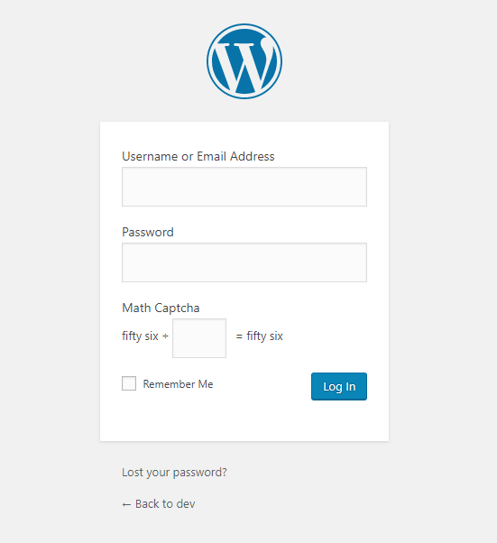This screenshot has height=543, width=497.
Task: Enable the Remember Me checkbox
Action: pyautogui.click(x=129, y=383)
